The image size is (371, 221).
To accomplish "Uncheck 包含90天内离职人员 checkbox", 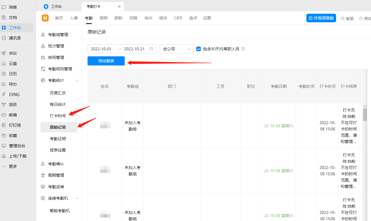I will [199, 49].
